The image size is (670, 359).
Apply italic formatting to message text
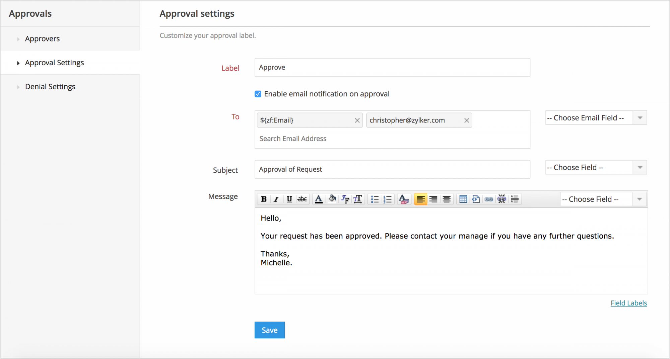tap(276, 199)
